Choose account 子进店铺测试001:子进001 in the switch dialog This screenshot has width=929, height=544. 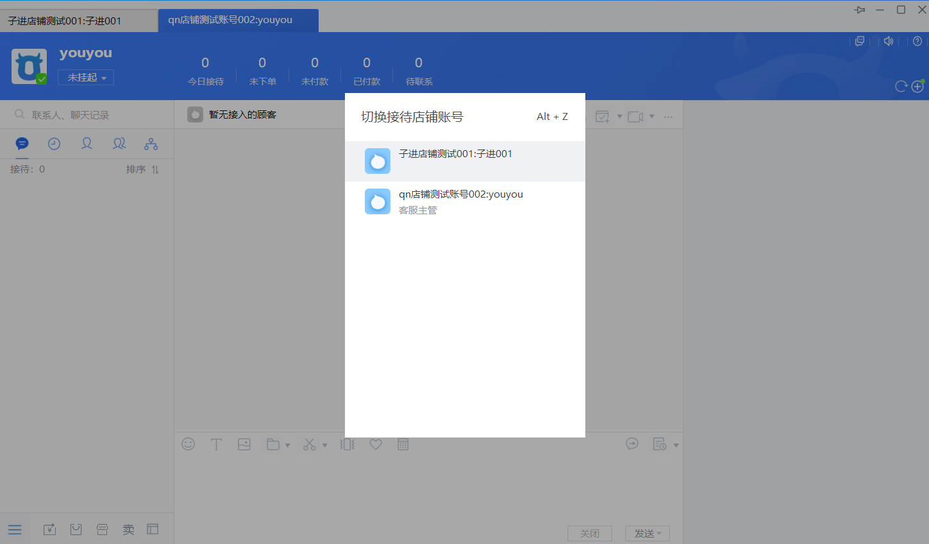pyautogui.click(x=465, y=161)
